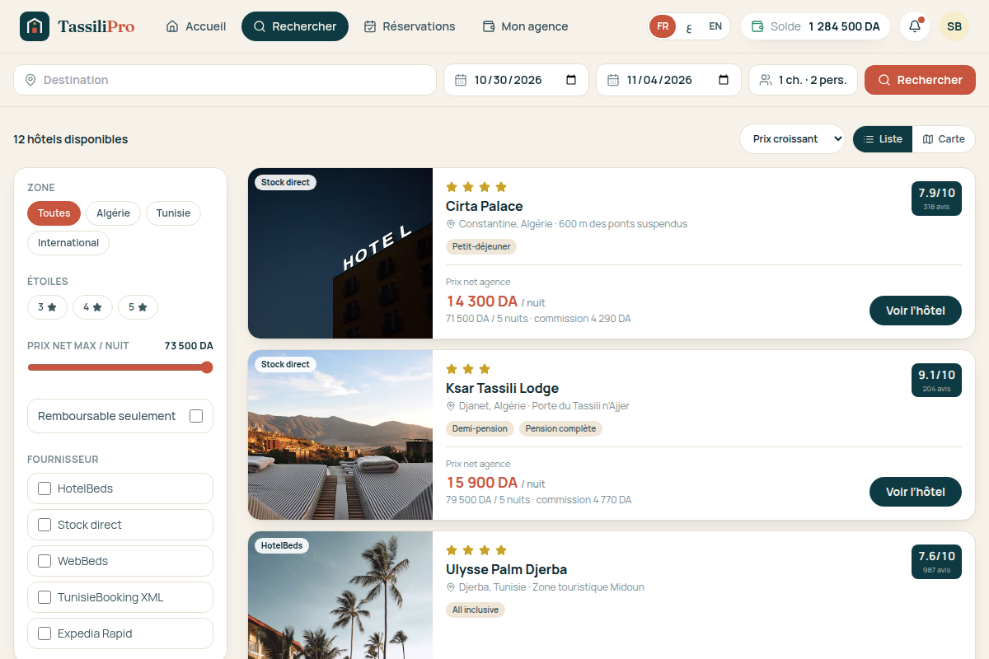The width and height of the screenshot is (989, 659).
Task: Open the Cirta Palace hotel photo
Action: pyautogui.click(x=340, y=253)
